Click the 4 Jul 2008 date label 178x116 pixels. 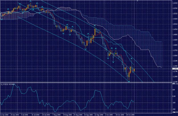(x=24, y=115)
